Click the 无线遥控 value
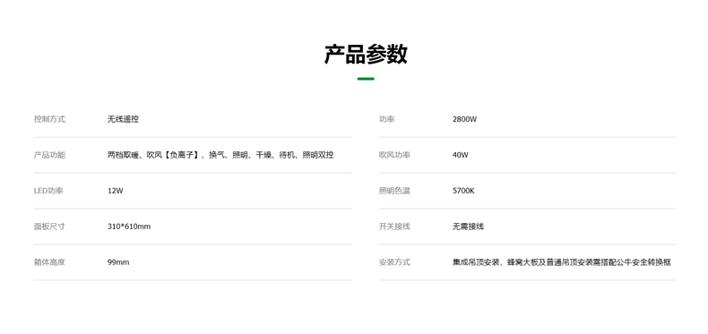 pyautogui.click(x=123, y=119)
